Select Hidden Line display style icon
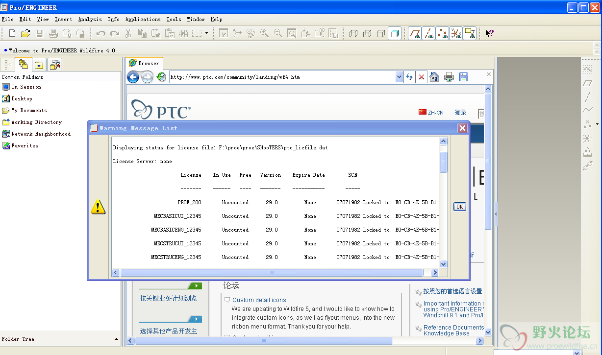This screenshot has height=355, width=602. click(x=367, y=33)
